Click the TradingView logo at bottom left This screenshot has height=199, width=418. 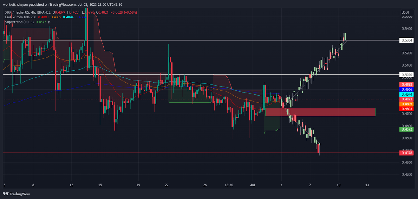[x=17, y=194]
